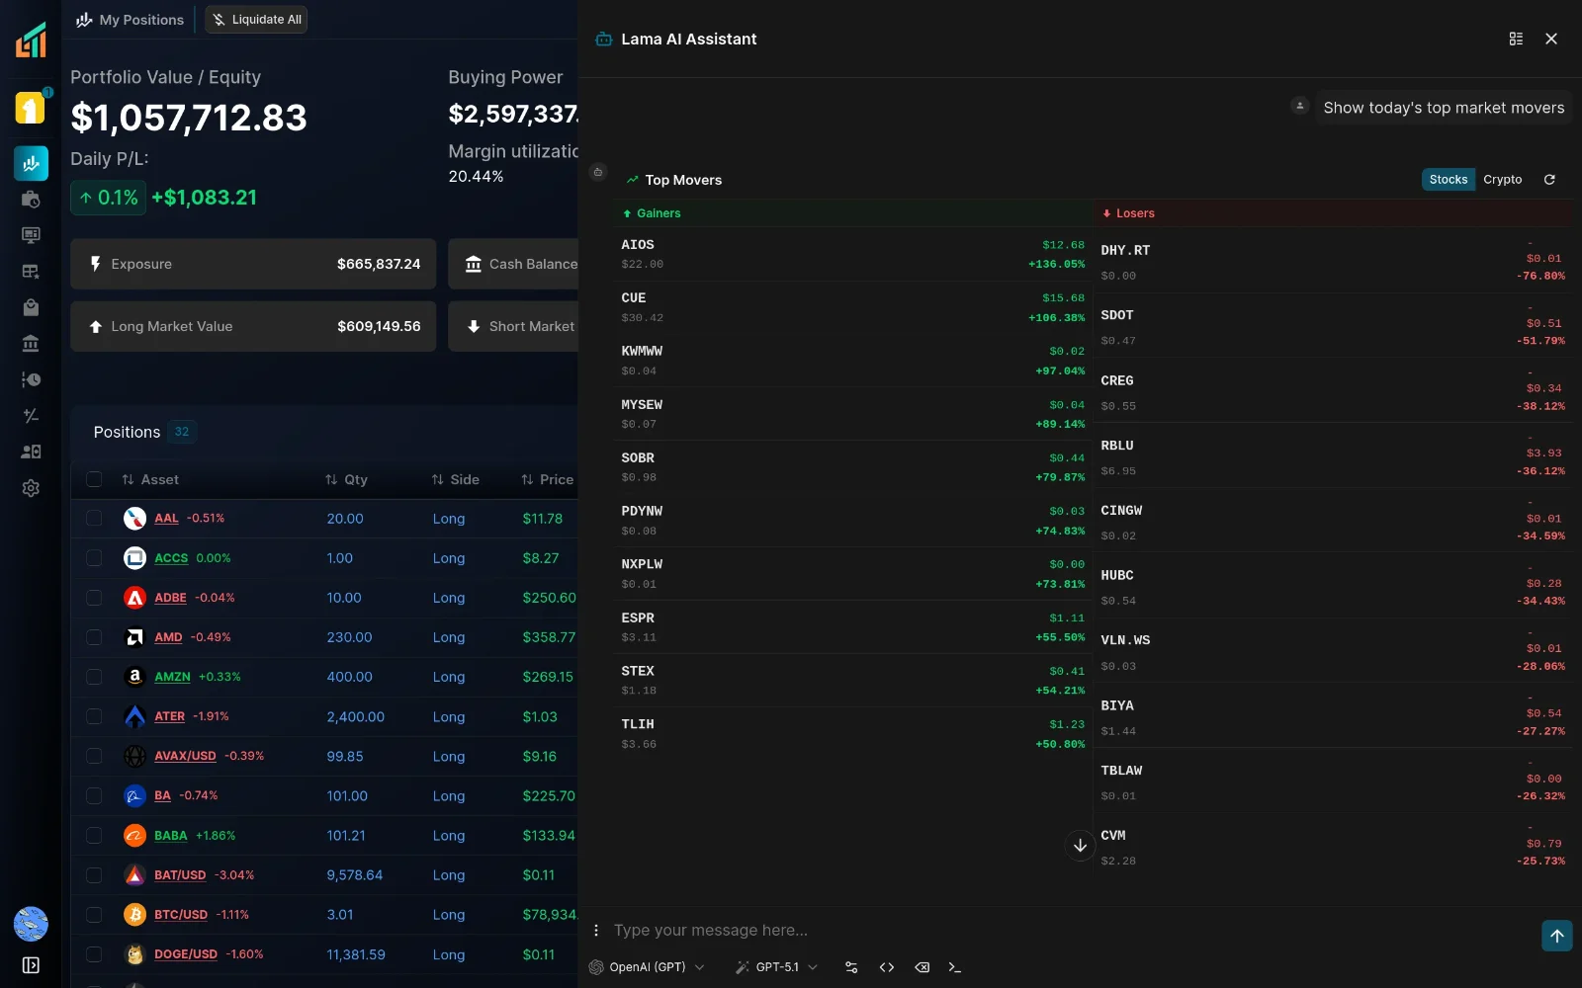
Task: Switch Top Movers to Stocks tab
Action: pos(1449,180)
